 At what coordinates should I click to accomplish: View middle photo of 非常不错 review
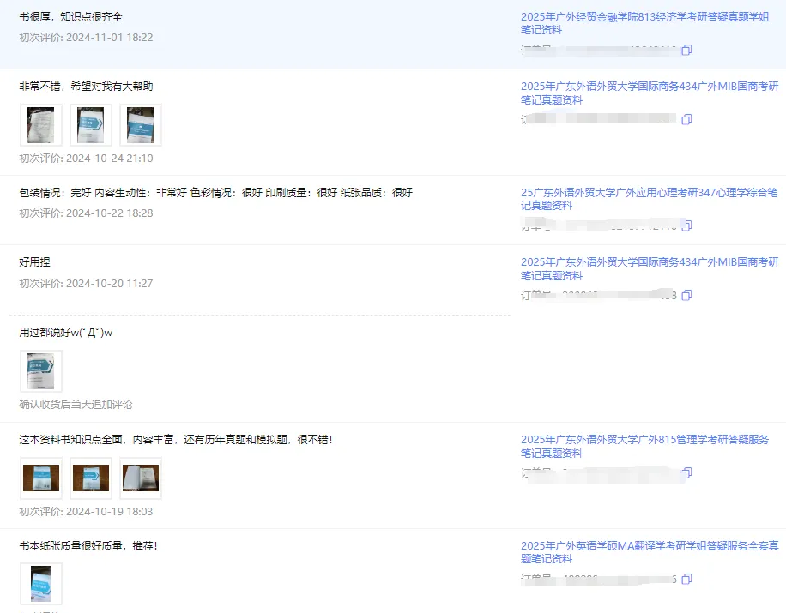(x=90, y=124)
